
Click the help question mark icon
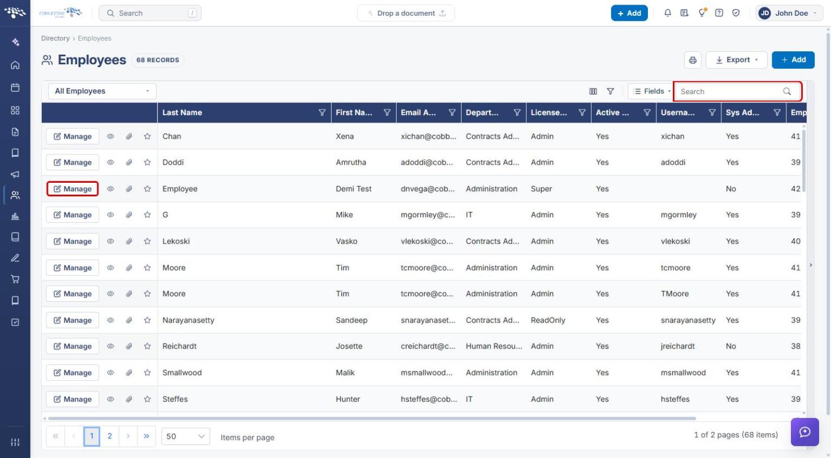click(x=719, y=13)
